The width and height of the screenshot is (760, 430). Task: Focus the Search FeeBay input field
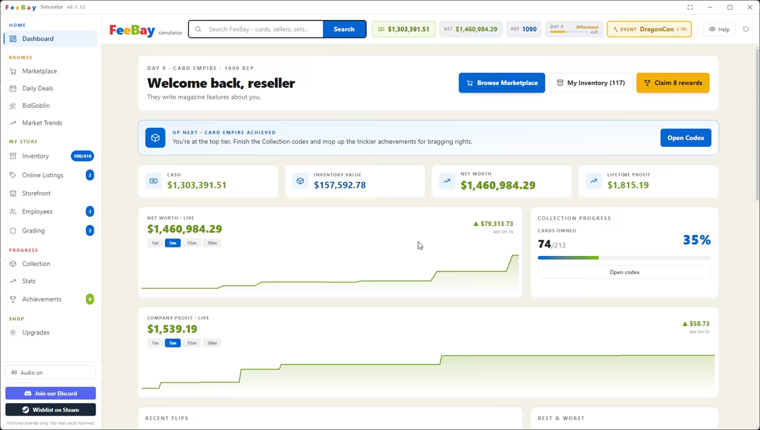[262, 29]
